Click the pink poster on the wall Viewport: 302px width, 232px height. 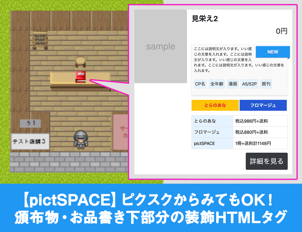point(121,132)
